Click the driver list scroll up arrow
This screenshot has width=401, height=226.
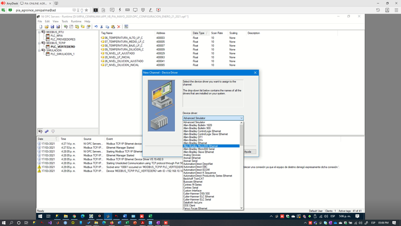point(241,123)
